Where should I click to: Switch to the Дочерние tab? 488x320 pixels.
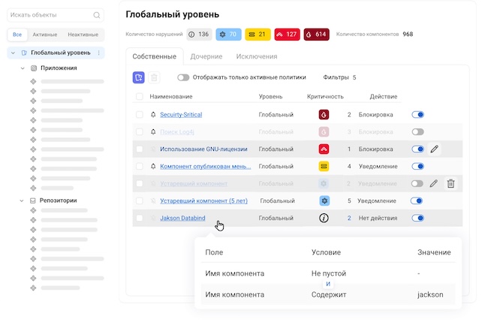click(x=206, y=56)
